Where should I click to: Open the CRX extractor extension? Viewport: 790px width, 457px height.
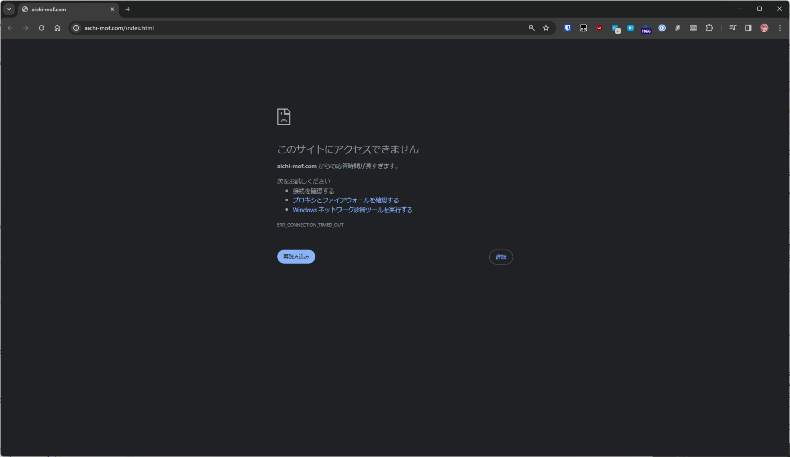click(693, 28)
